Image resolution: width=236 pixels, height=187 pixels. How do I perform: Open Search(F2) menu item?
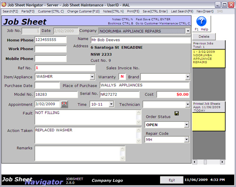[10, 11]
